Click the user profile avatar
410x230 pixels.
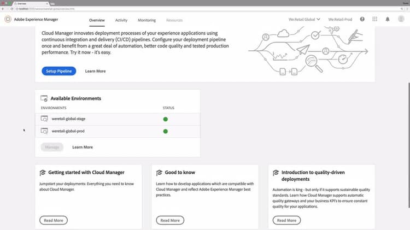401,19
